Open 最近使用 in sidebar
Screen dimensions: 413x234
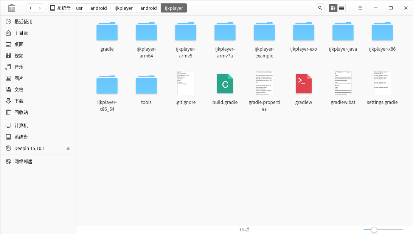click(38, 22)
